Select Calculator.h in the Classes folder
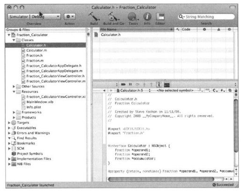This screenshot has width=241, height=191. (45, 45)
